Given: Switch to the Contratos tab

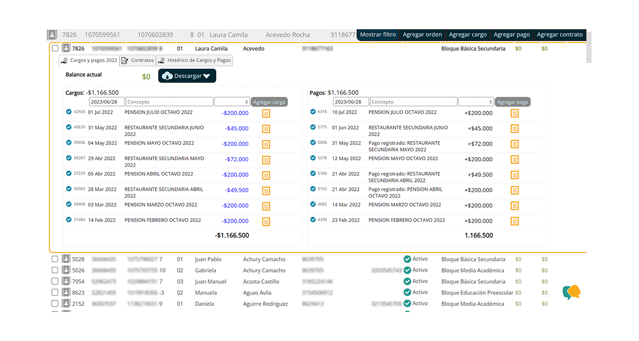Looking at the screenshot, I should [x=138, y=61].
